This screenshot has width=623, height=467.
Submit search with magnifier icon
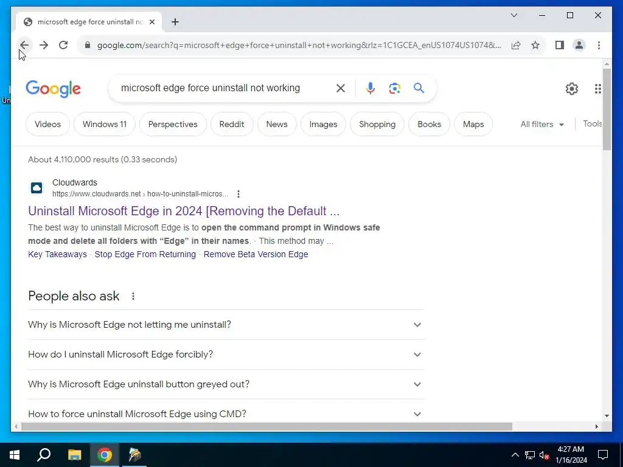[x=419, y=88]
